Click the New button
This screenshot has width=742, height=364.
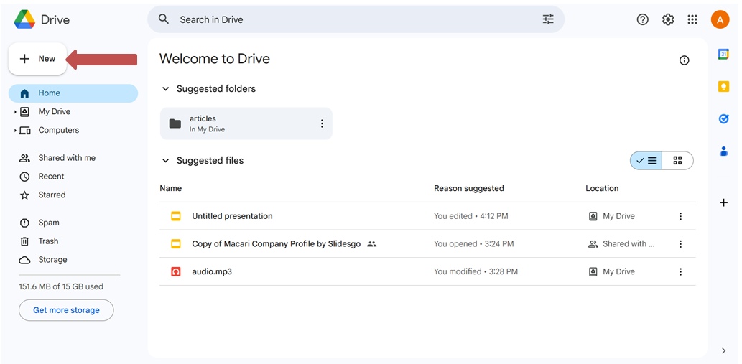38,59
